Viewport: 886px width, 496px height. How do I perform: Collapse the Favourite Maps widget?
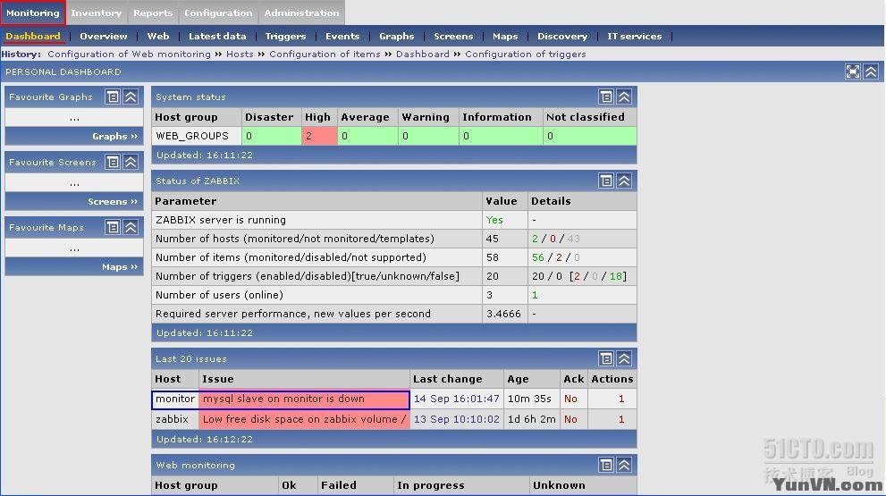[131, 227]
